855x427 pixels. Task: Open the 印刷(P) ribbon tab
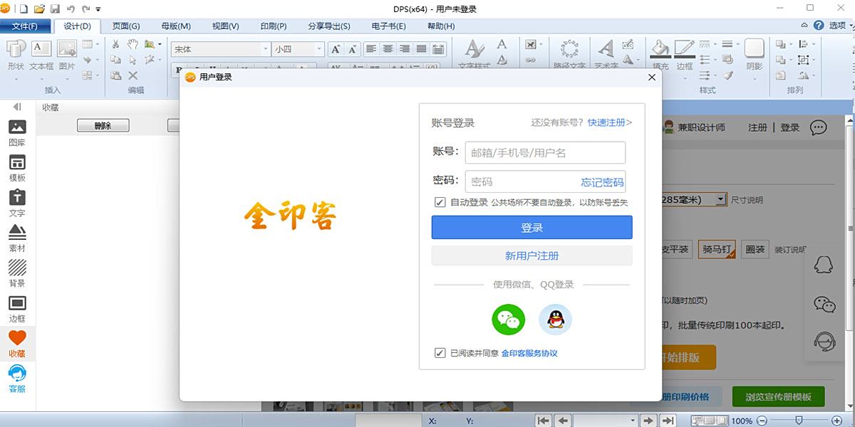[x=274, y=26]
